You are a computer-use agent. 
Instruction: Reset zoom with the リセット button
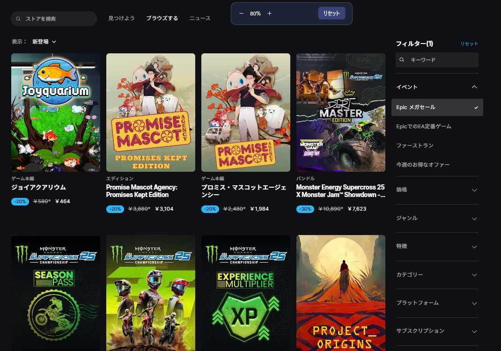(332, 14)
